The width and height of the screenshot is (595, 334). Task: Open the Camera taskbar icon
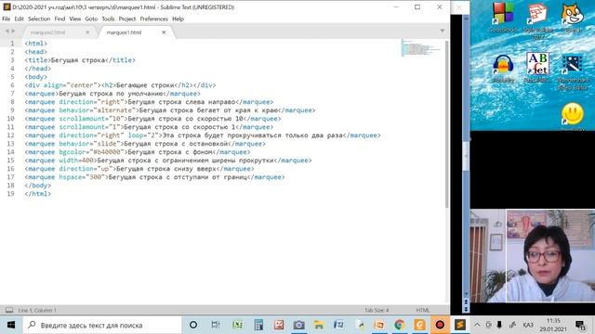click(298, 325)
